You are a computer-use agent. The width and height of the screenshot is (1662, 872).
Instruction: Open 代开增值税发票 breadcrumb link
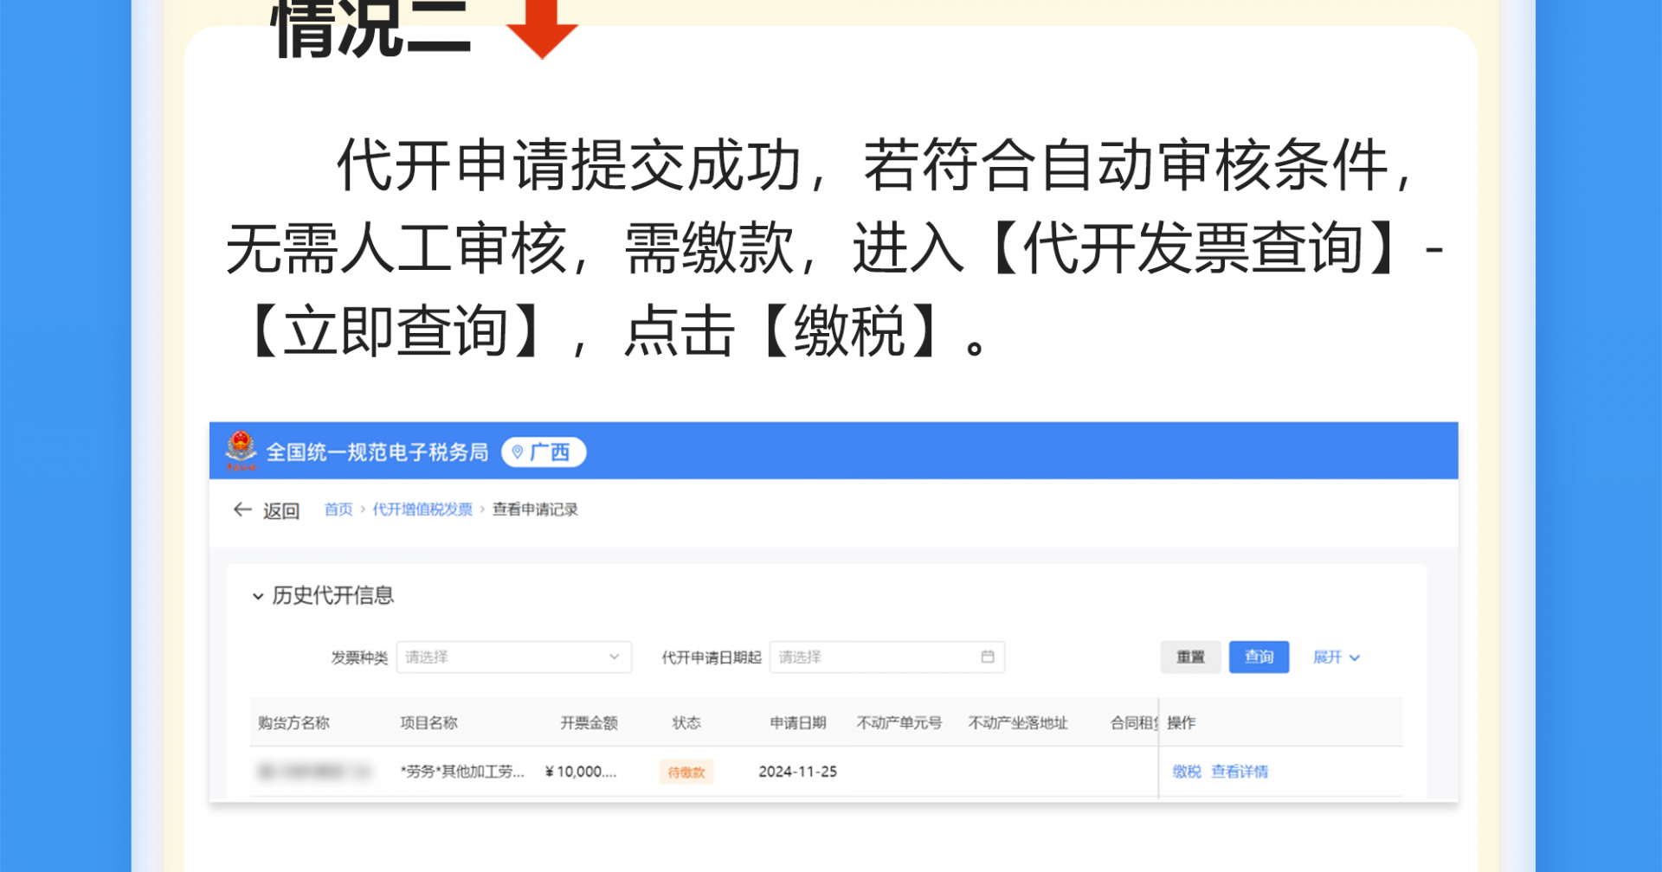click(x=422, y=510)
